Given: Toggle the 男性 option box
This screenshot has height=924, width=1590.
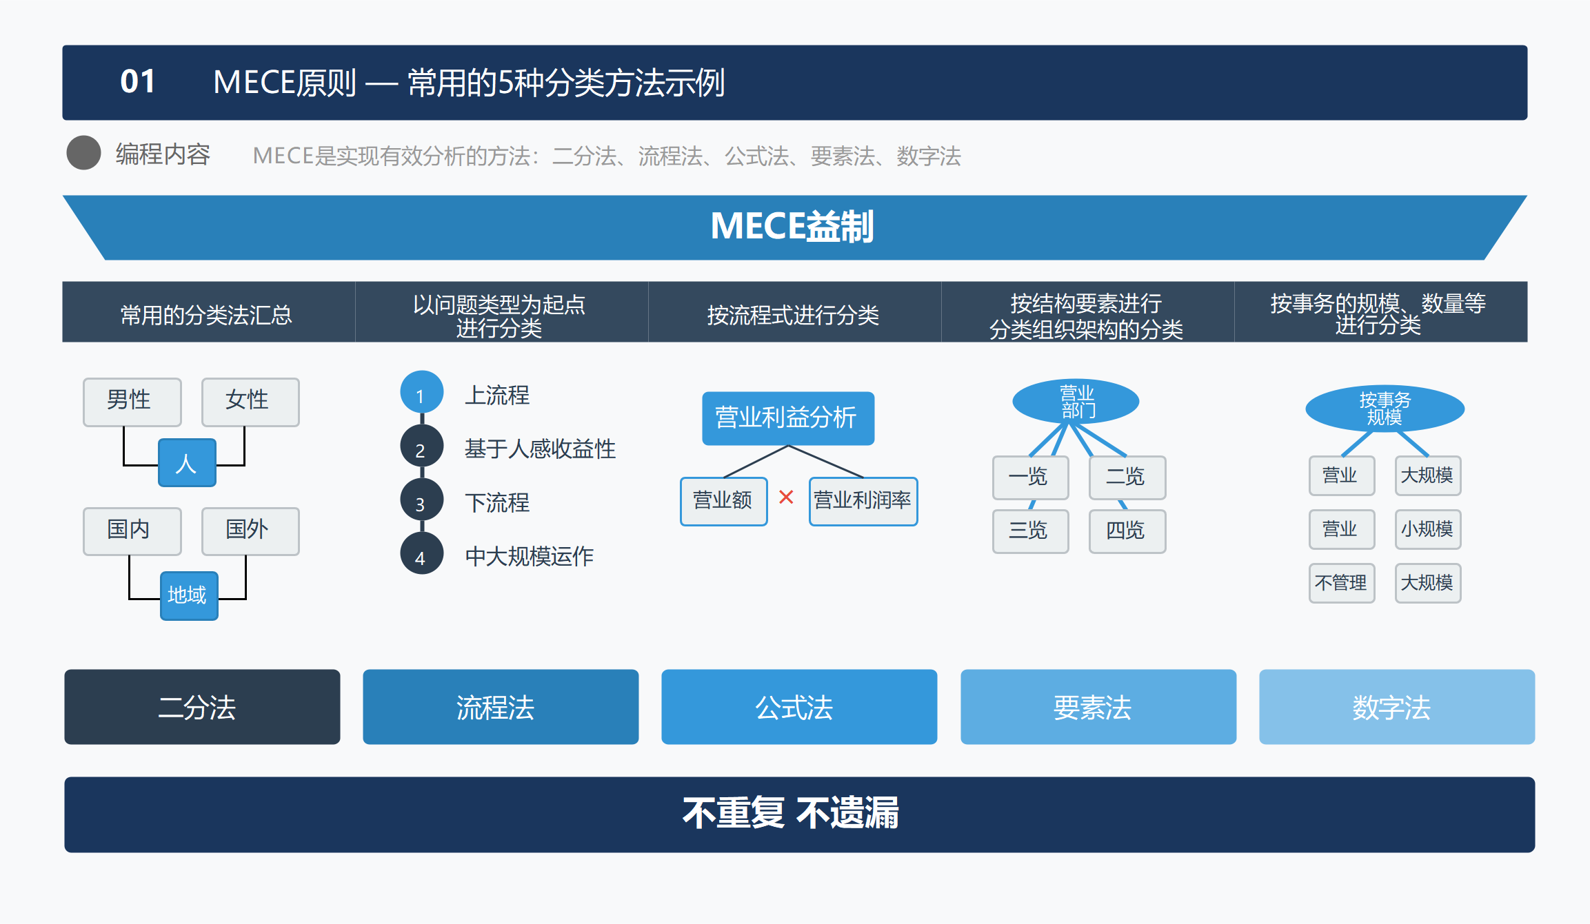Looking at the screenshot, I should [x=132, y=402].
